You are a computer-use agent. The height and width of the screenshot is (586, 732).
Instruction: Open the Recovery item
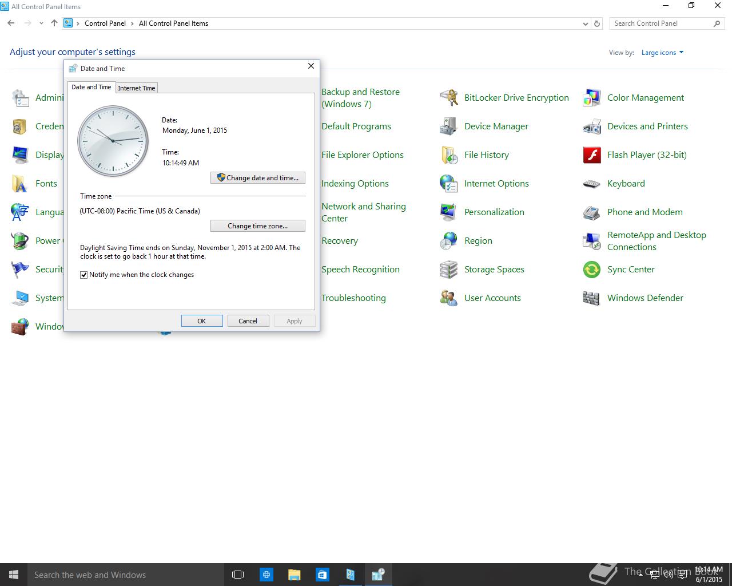click(340, 241)
